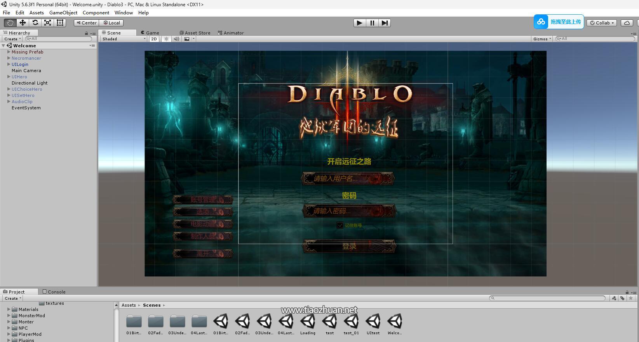Click the save search star icon
639x342 pixels.
tap(630, 298)
